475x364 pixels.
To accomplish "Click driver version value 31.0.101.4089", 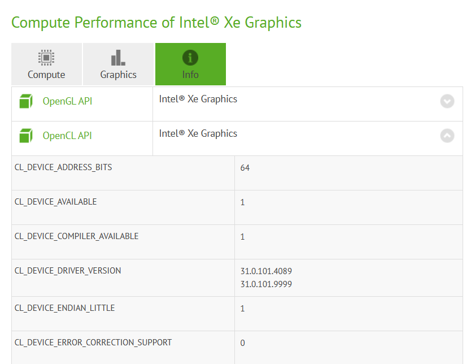I will click(266, 271).
